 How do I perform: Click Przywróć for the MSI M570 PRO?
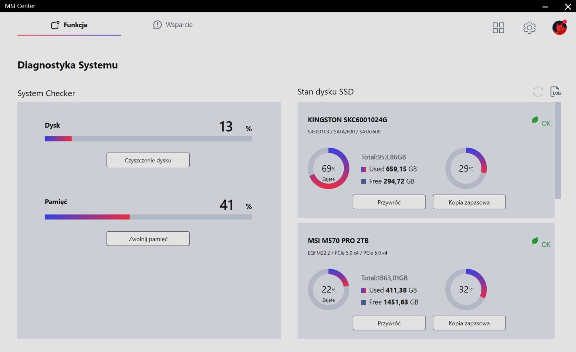[389, 323]
